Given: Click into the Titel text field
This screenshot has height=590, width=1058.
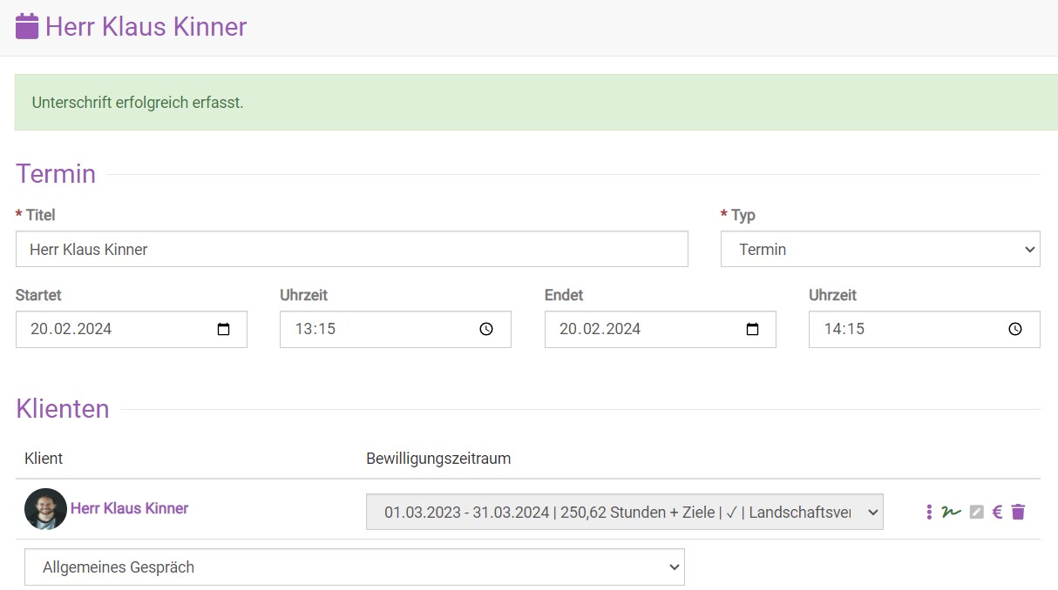Looking at the screenshot, I should point(351,249).
